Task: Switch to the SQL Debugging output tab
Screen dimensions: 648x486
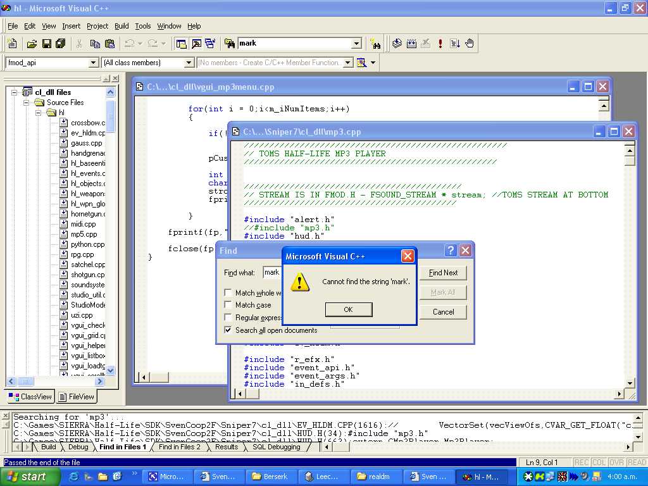Action: point(276,447)
